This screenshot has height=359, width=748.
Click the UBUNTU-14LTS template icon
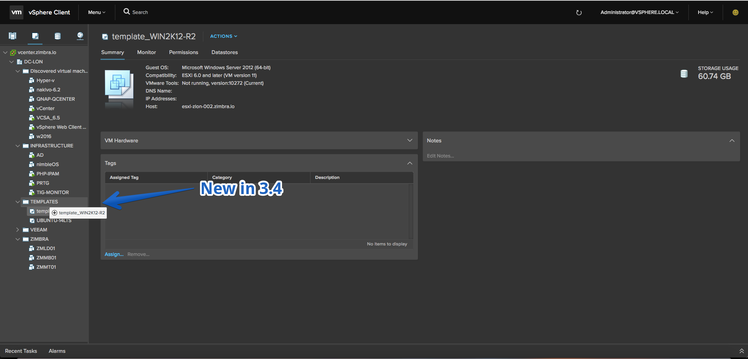coord(32,221)
